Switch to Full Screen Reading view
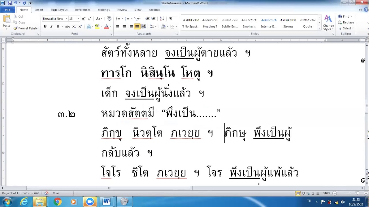 [303, 193]
